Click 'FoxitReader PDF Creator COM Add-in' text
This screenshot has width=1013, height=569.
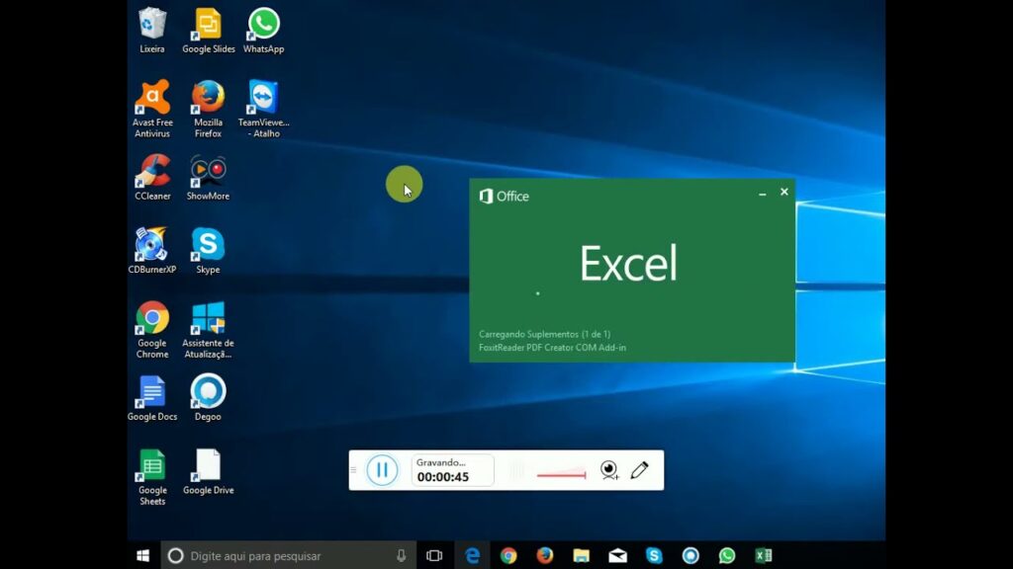tap(552, 348)
